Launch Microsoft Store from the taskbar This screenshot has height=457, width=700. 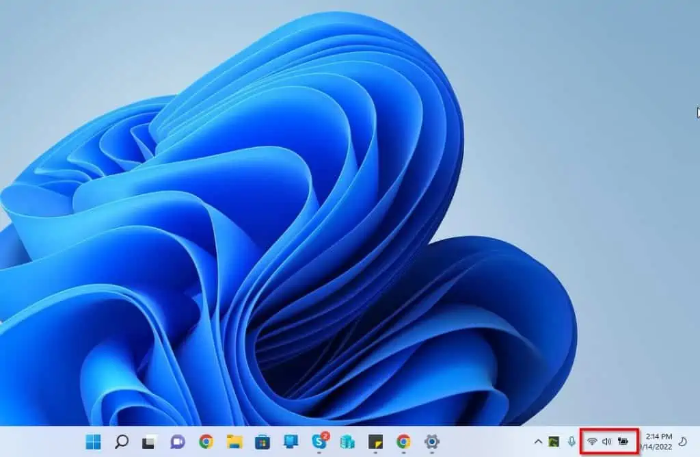coord(262,442)
